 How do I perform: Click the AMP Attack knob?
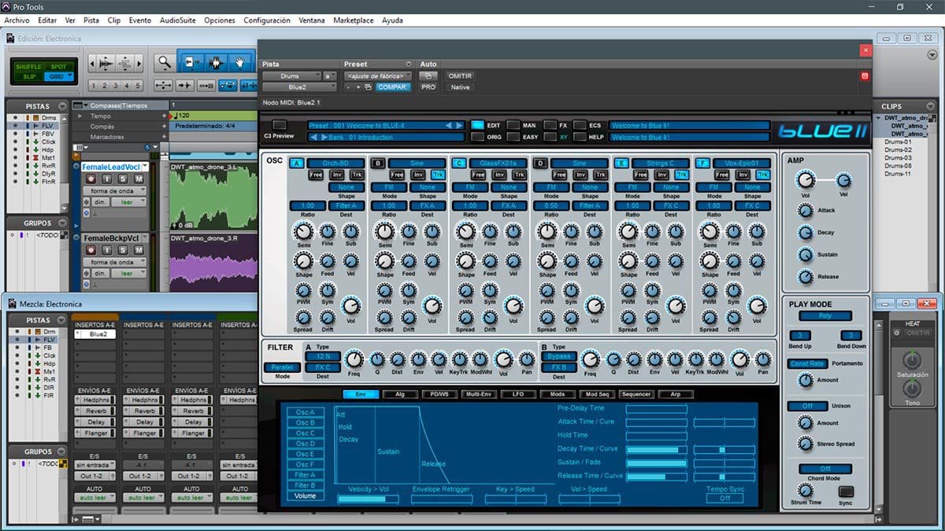(805, 211)
